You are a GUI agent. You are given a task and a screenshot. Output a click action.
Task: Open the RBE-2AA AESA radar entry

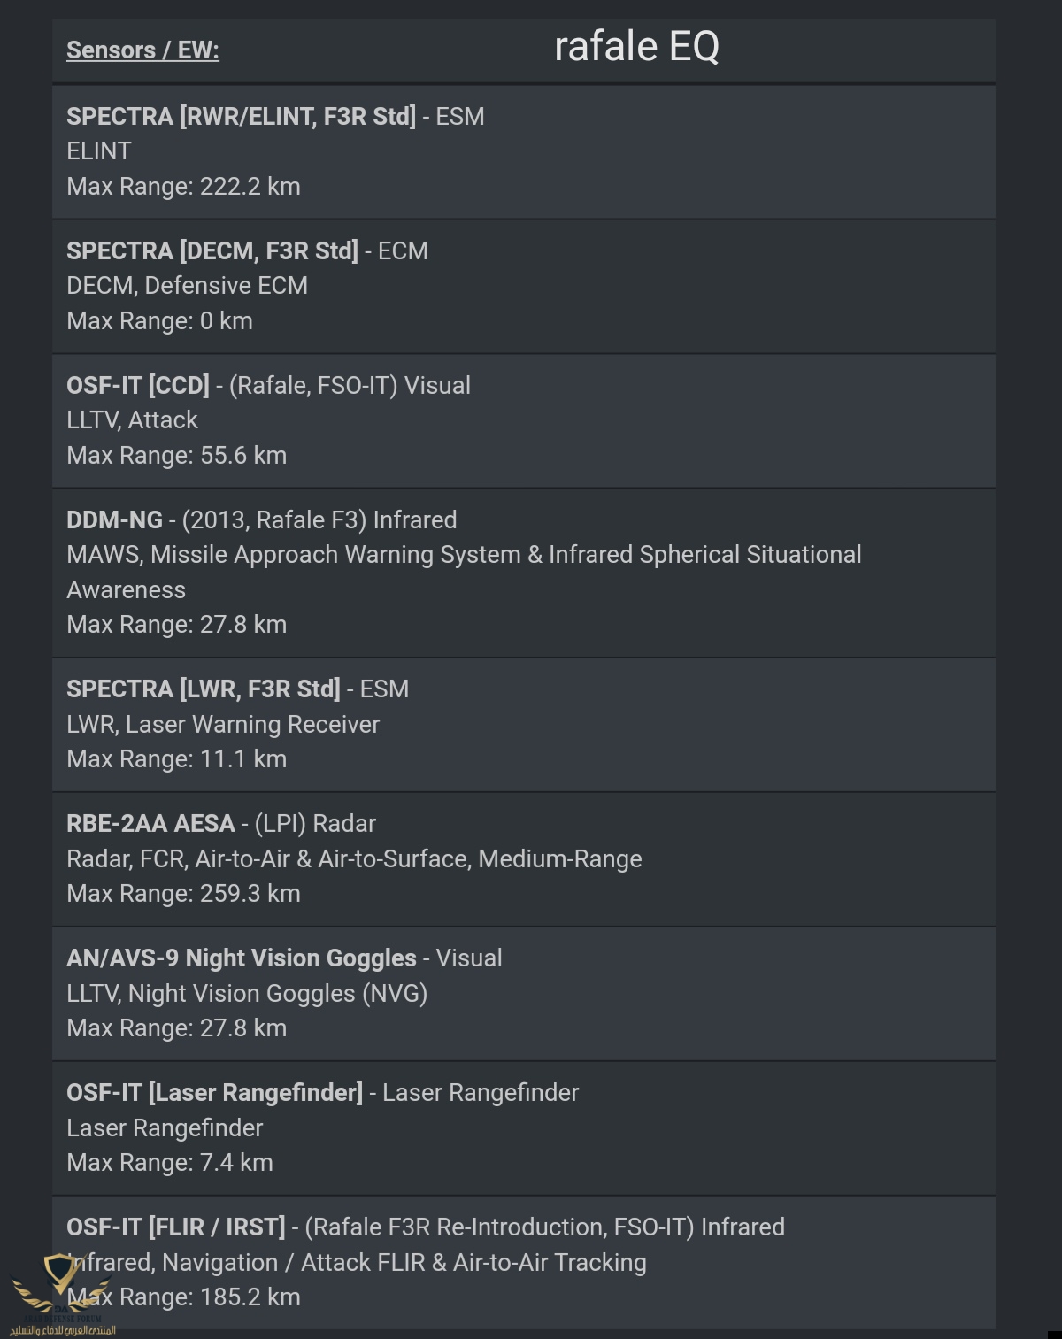point(150,824)
